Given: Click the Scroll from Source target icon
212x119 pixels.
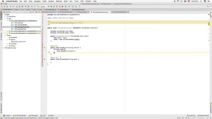Looking at the screenshot, I should point(31,12).
